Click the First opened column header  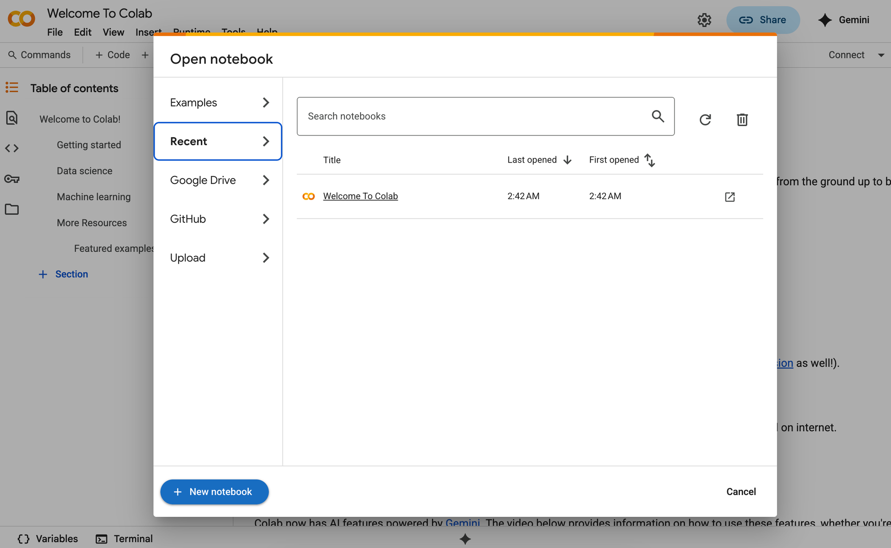click(614, 160)
